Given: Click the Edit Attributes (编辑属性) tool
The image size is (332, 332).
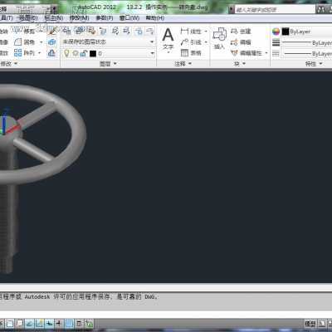Looking at the screenshot, I should (x=247, y=52).
